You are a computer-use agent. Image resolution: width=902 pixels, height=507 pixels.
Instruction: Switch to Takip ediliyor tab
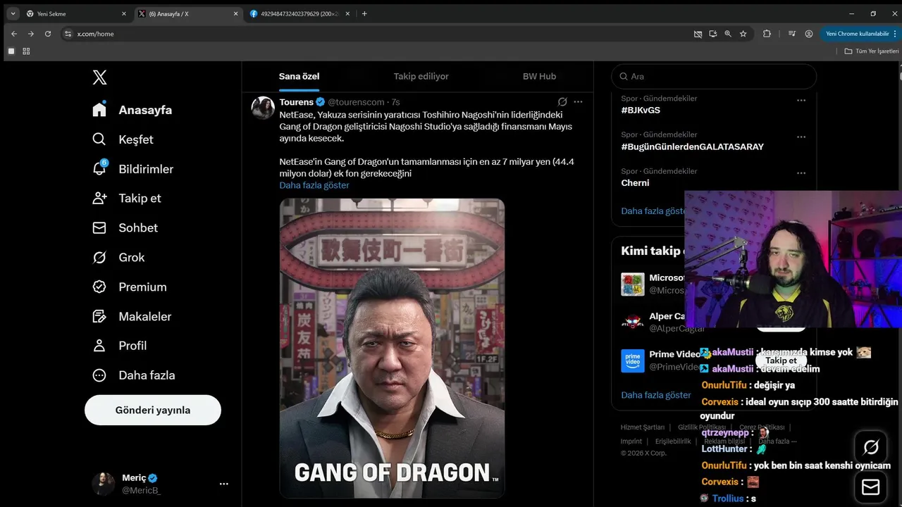pyautogui.click(x=421, y=76)
